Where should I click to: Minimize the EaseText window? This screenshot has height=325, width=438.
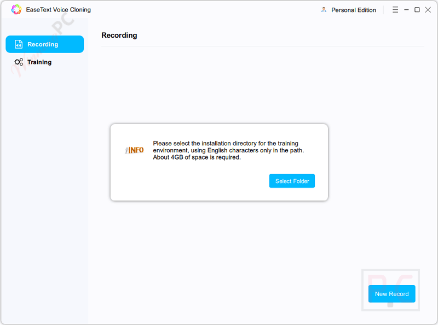tap(406, 10)
